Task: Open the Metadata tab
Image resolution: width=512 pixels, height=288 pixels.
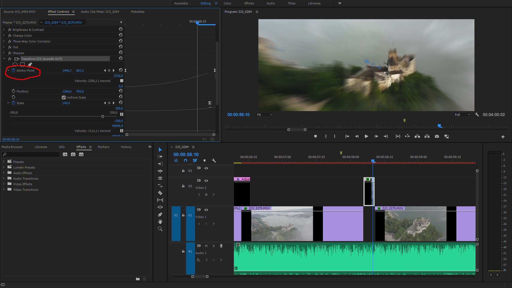Action: [138, 12]
